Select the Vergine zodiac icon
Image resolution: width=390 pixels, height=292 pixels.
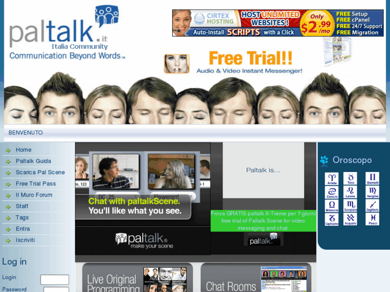pyautogui.click(x=372, y=192)
